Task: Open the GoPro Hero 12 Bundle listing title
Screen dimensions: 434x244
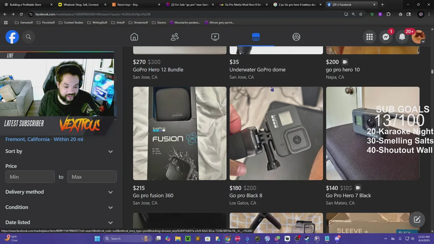Action: 158,69
